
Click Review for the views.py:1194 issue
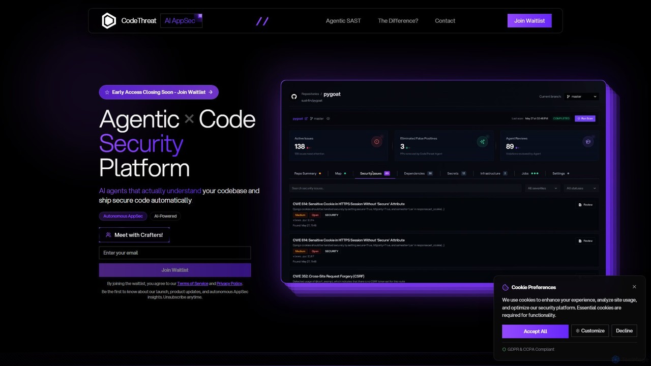586,205
